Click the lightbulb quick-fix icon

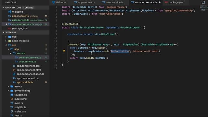[x=64, y=51]
